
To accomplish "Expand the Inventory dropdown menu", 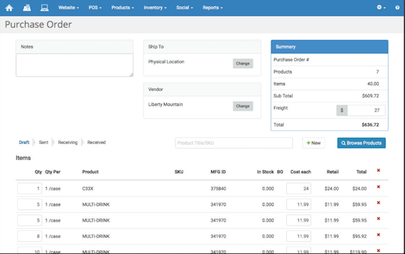I will tap(155, 7).
